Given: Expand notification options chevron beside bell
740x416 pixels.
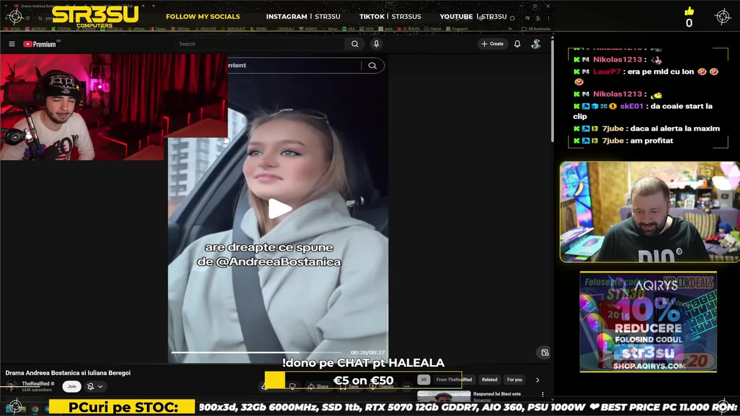Looking at the screenshot, I should tap(100, 387).
